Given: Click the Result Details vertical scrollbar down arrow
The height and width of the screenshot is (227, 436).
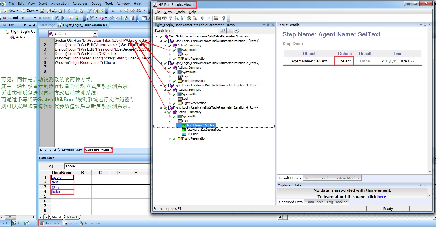Looking at the screenshot, I should (x=430, y=172).
